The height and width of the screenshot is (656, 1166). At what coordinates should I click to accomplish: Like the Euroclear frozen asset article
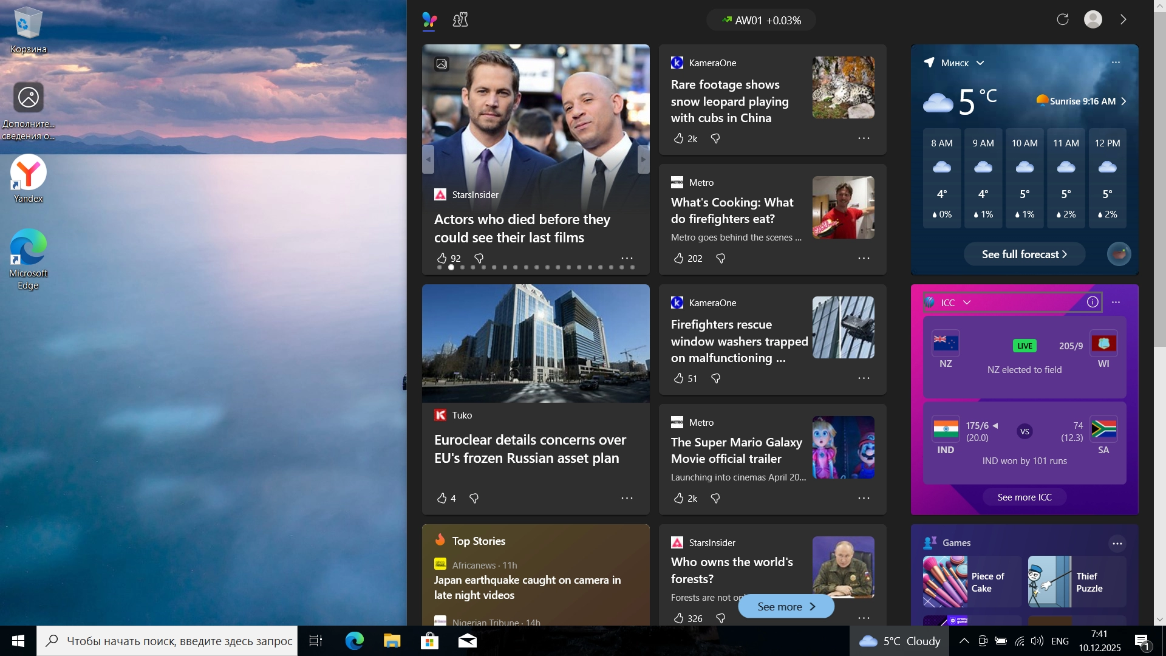(442, 498)
